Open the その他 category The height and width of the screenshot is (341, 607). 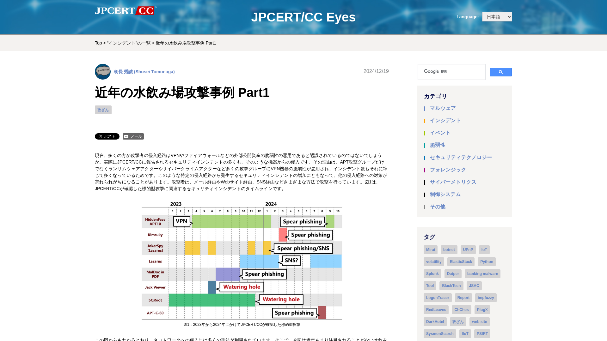[438, 207]
